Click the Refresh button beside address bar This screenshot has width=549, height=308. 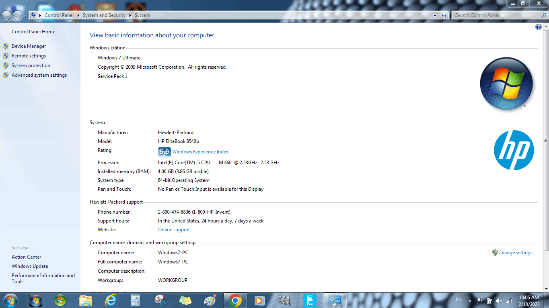444,15
